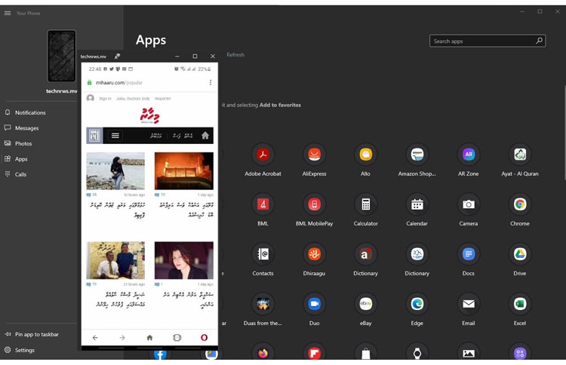This screenshot has height=365, width=566.
Task: Click Sign in on the mihaaru page
Action: (x=105, y=98)
